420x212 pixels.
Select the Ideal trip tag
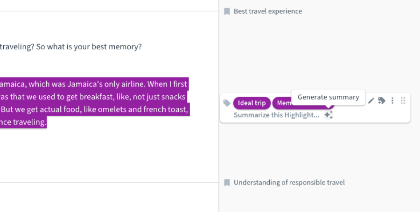[252, 103]
